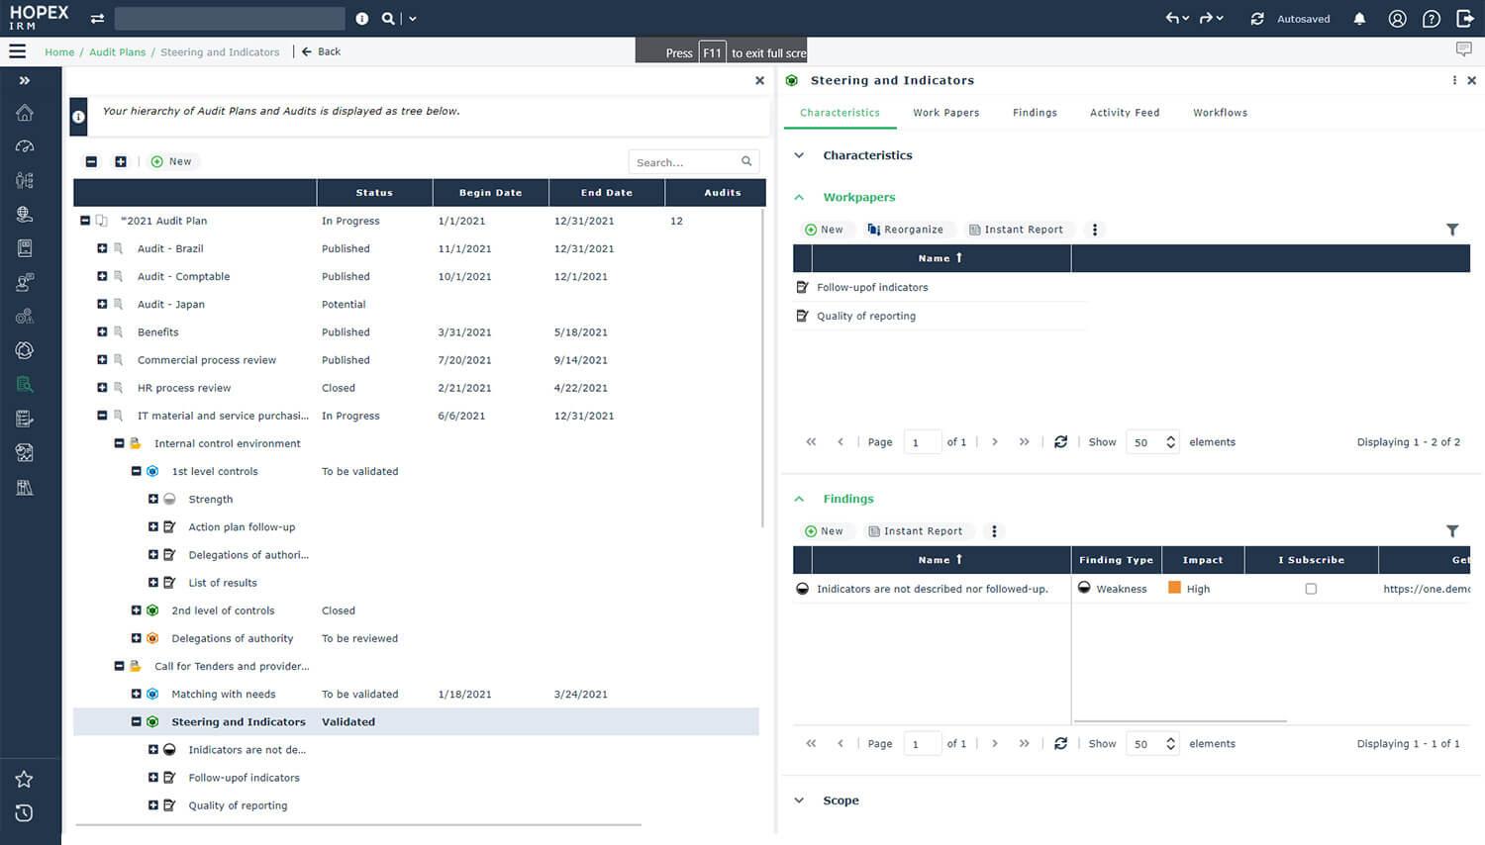Open the audit search sidebar icon
This screenshot has width=1485, height=845.
[25, 384]
